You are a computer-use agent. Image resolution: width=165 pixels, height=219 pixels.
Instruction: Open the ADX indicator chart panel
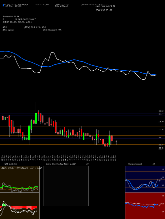pos(20,179)
